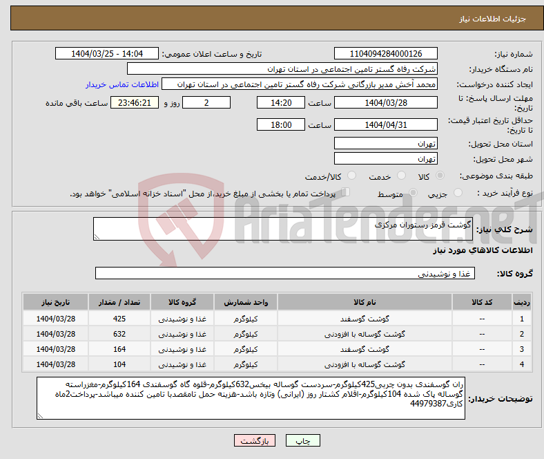544x459 pixels.
Task: Click the remaining time 23:46:21 field
Action: [135, 102]
